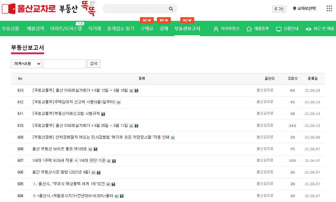Open post 선박경매절차 제도 안돼
Viewport: 336px width, 202px height.
(x=101, y=137)
